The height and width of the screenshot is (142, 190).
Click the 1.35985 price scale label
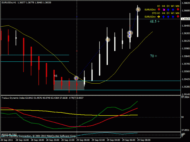(x=186, y=48)
